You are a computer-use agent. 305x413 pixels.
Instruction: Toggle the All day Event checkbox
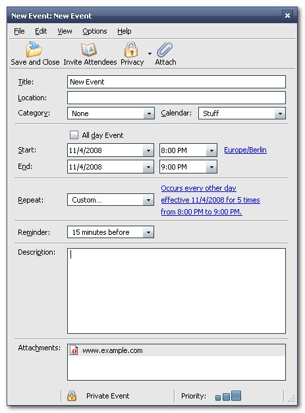point(74,135)
